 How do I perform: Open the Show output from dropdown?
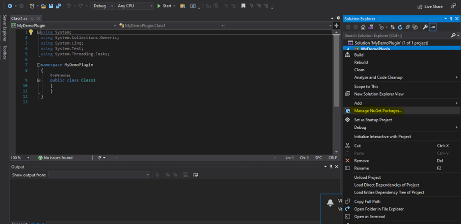click(100, 175)
